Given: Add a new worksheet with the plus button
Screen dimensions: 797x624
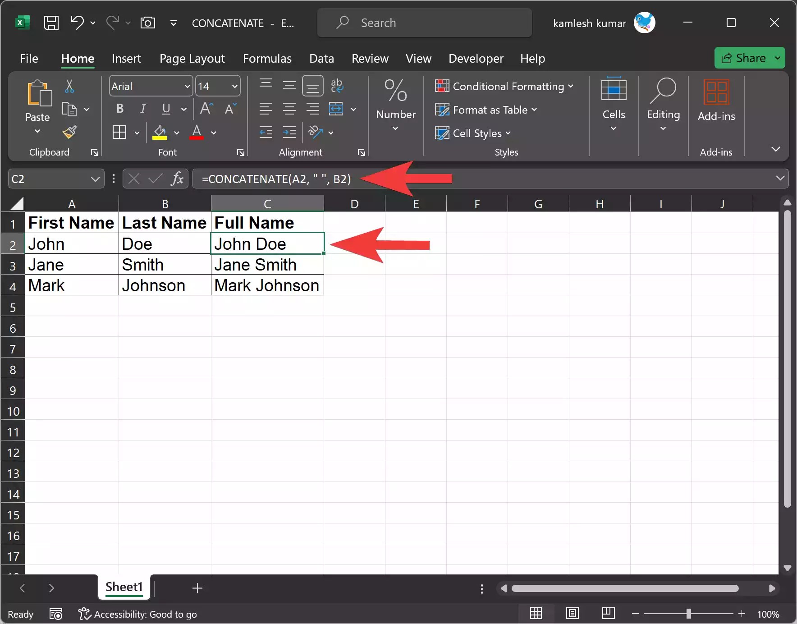Looking at the screenshot, I should tap(197, 588).
